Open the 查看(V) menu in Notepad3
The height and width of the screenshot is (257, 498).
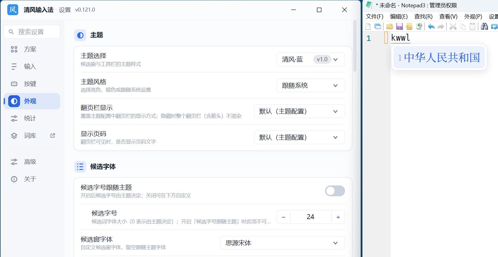point(448,16)
